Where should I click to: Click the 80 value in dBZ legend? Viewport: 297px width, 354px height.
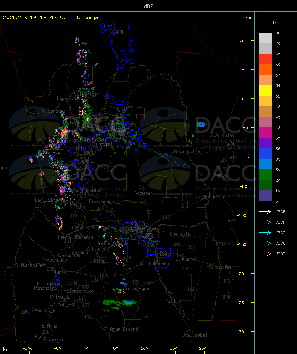click(x=278, y=33)
